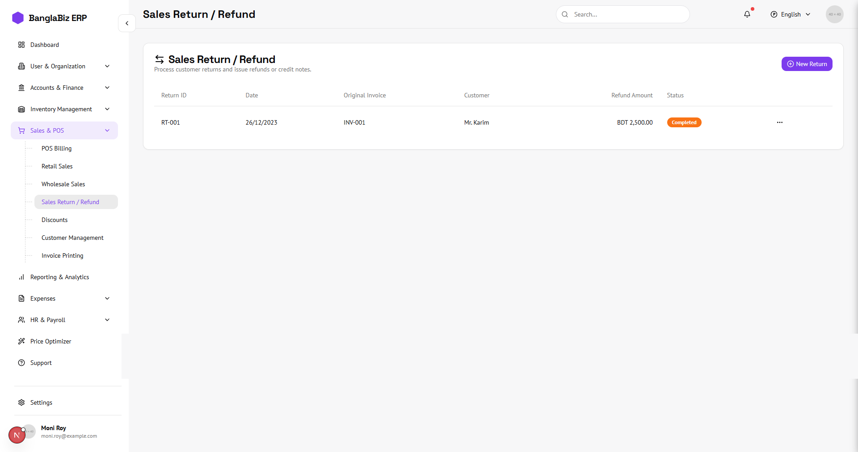The image size is (858, 452).
Task: Open the English language dropdown
Action: coord(790,14)
